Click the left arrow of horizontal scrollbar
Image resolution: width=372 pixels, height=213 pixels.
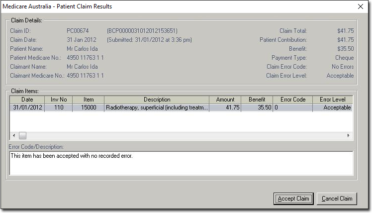[13, 135]
